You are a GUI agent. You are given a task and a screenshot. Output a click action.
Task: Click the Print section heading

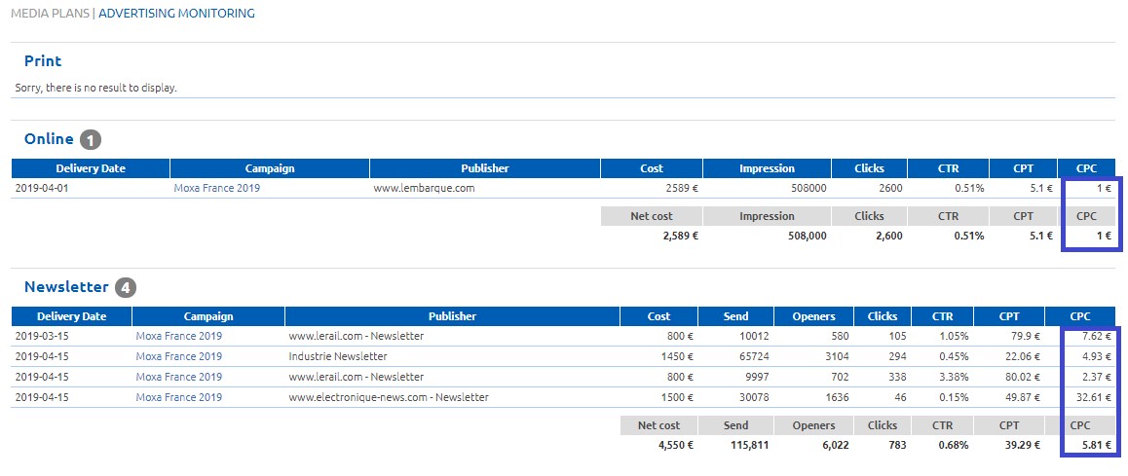point(43,60)
